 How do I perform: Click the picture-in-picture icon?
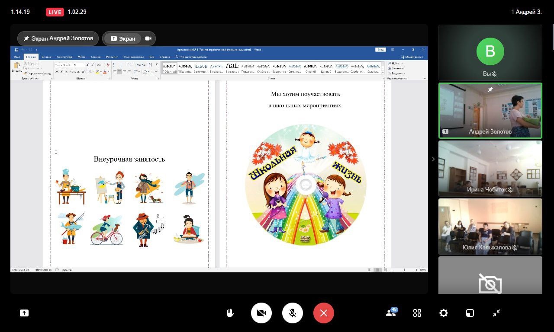[x=470, y=313]
